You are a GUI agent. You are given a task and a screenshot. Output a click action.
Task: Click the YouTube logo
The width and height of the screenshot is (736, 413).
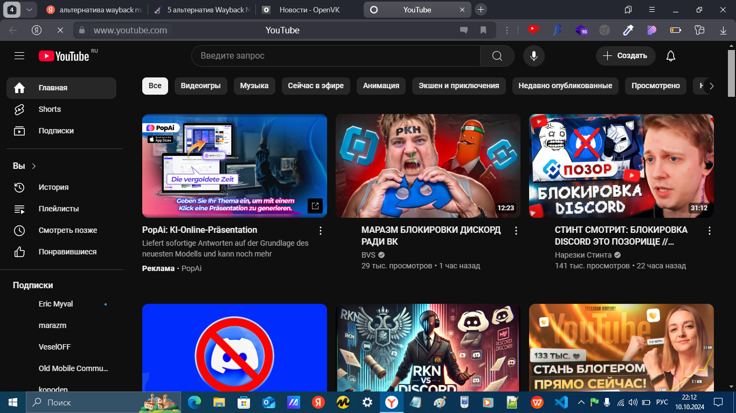click(64, 56)
